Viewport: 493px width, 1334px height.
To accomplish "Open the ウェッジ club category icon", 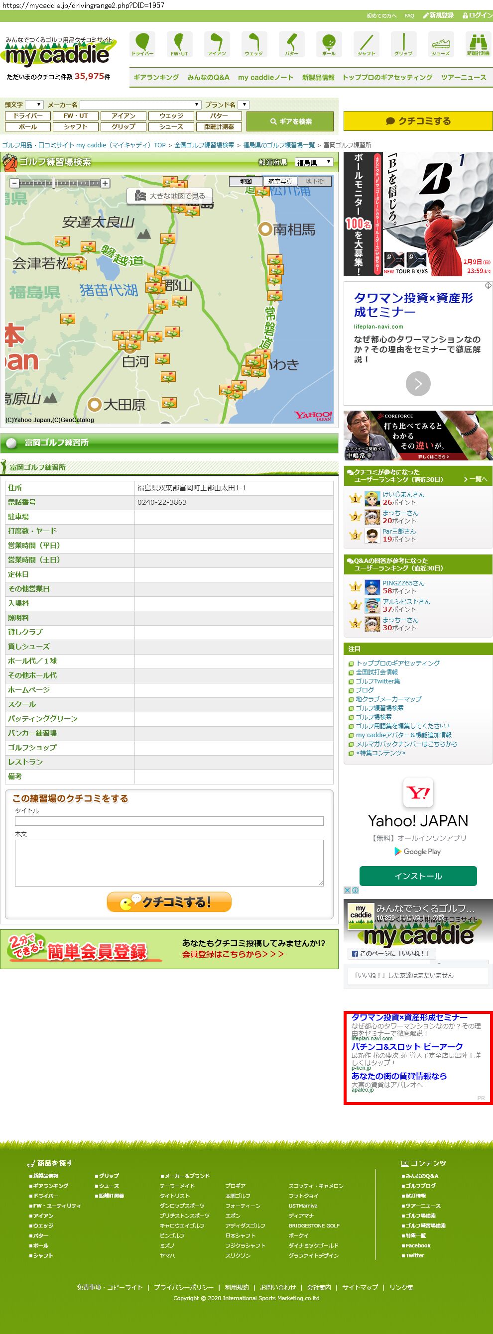I will point(254,44).
